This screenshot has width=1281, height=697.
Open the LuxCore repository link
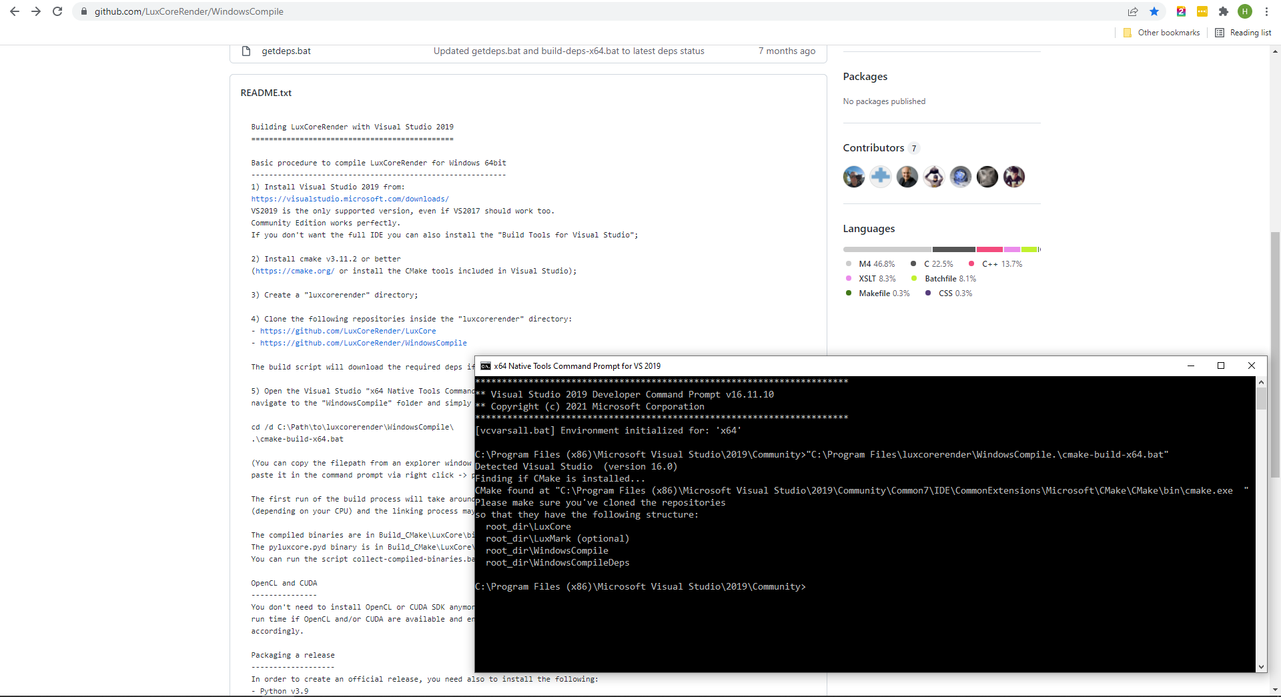(x=348, y=331)
